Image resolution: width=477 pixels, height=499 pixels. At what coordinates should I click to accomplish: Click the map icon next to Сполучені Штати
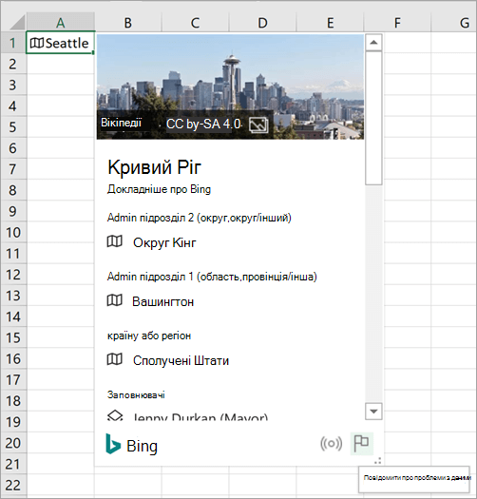tap(115, 359)
